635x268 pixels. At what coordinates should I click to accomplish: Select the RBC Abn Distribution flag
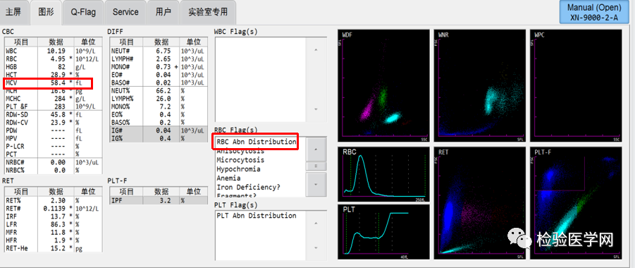pos(256,142)
